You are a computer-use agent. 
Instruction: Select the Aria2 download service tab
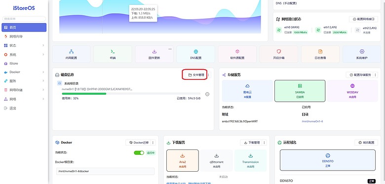pyautogui.click(x=183, y=160)
